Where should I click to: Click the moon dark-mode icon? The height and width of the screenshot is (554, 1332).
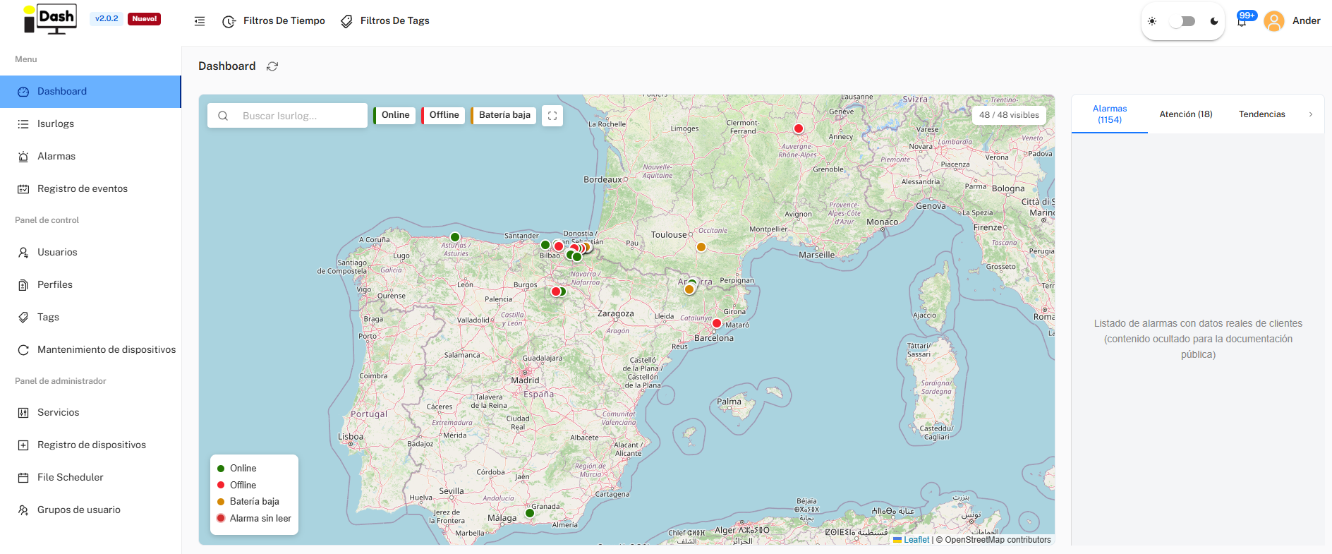(x=1214, y=21)
